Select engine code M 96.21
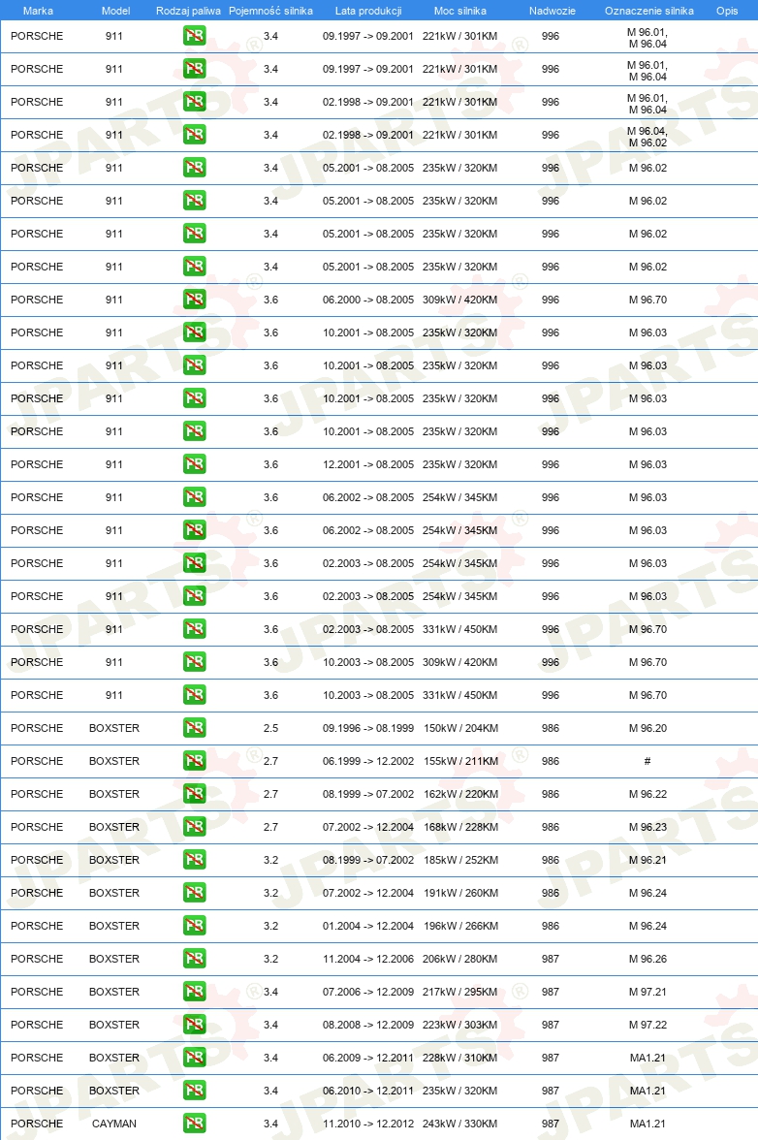758x1140 pixels. click(647, 859)
